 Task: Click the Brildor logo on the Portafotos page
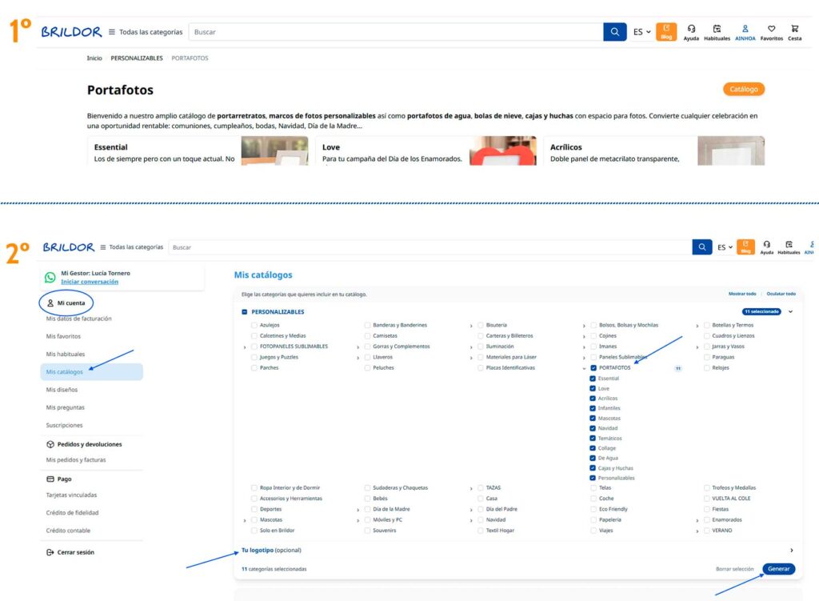pyautogui.click(x=71, y=32)
